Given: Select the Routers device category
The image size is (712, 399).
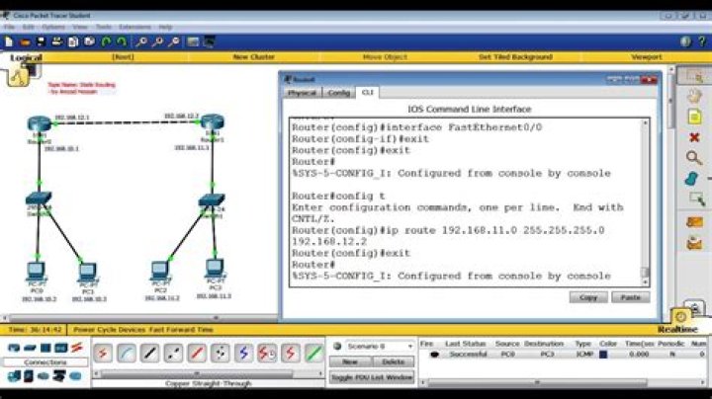Looking at the screenshot, I should point(14,349).
